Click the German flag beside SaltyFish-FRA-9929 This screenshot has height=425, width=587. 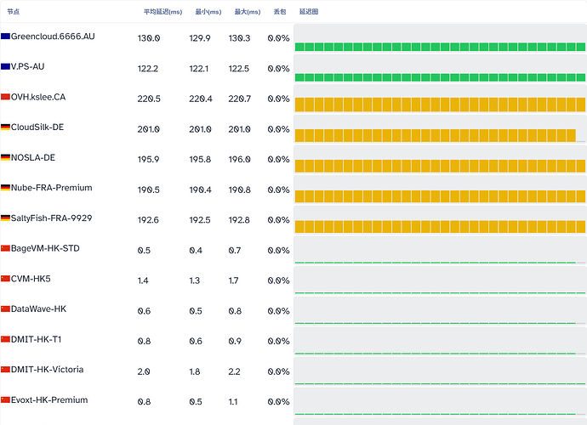[x=5, y=218]
